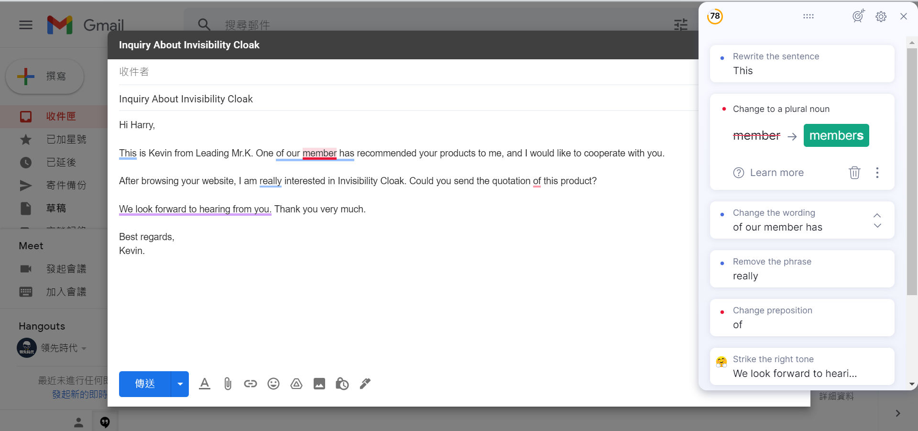The height and width of the screenshot is (431, 918).
Task: Open Grammarly goals target icon
Action: pos(859,16)
